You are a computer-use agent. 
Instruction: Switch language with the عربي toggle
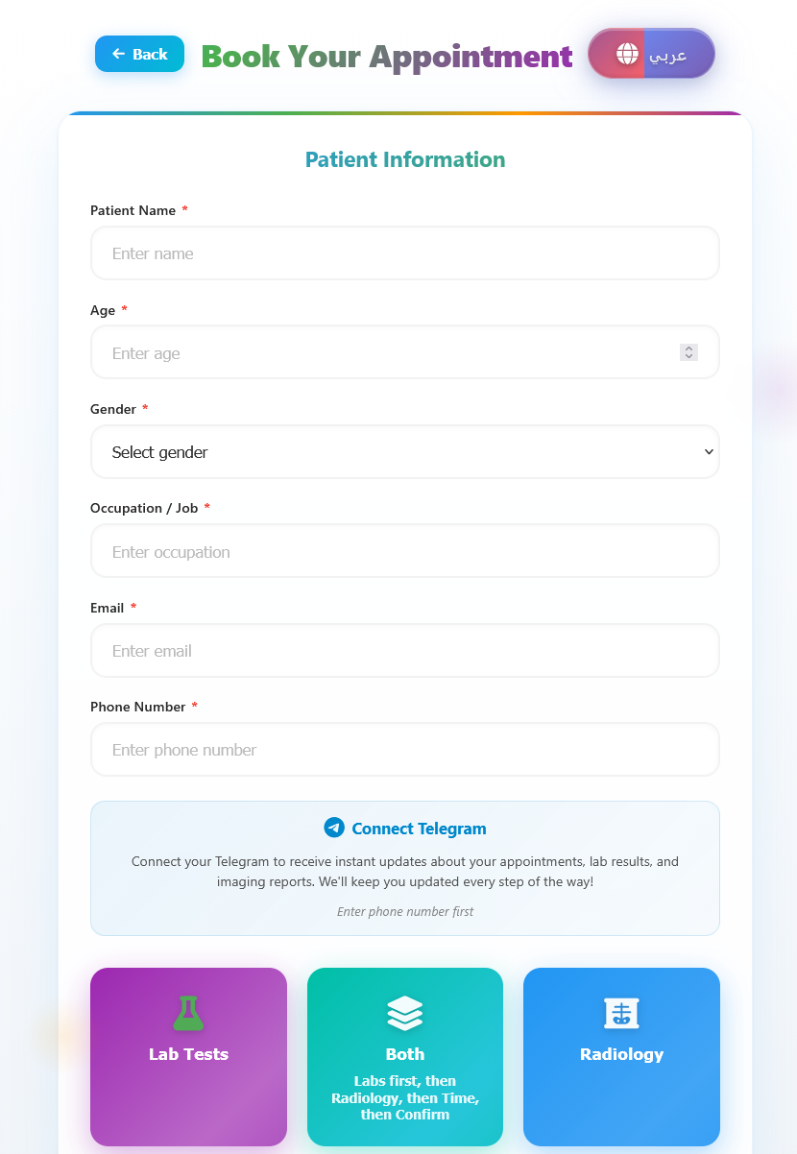click(667, 55)
